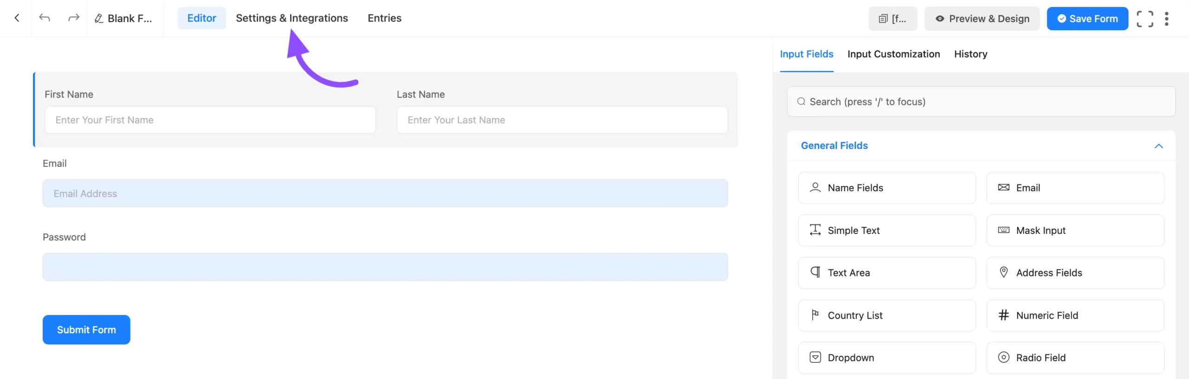Image resolution: width=1189 pixels, height=379 pixels.
Task: Focus the input fields search box
Action: 981,102
